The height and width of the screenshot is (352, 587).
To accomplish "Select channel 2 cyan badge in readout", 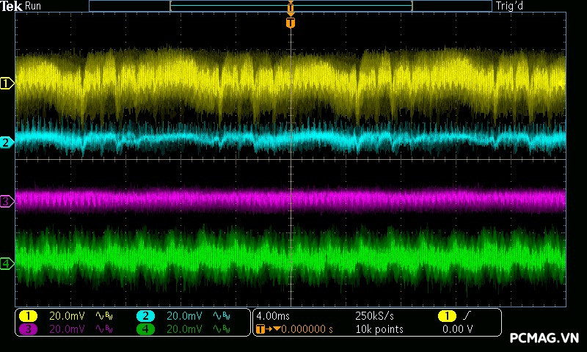I will [x=146, y=316].
